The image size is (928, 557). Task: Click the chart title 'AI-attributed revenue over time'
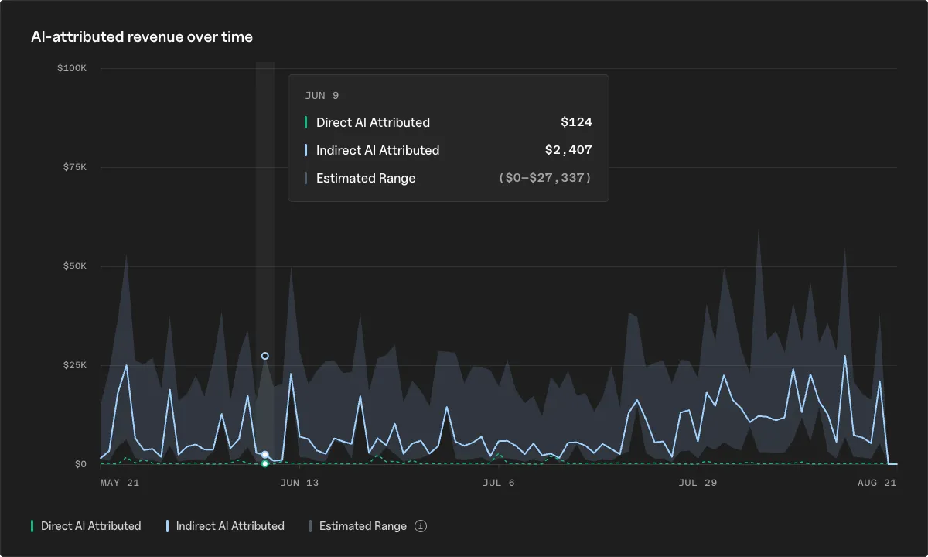click(x=142, y=36)
